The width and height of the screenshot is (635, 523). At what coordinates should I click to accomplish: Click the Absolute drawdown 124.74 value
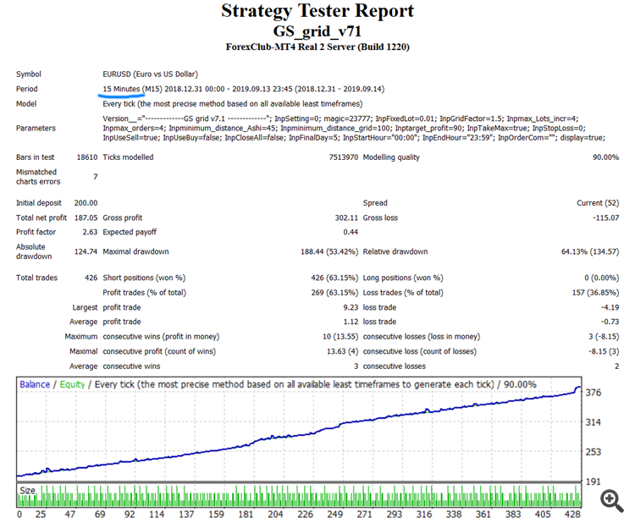(86, 252)
